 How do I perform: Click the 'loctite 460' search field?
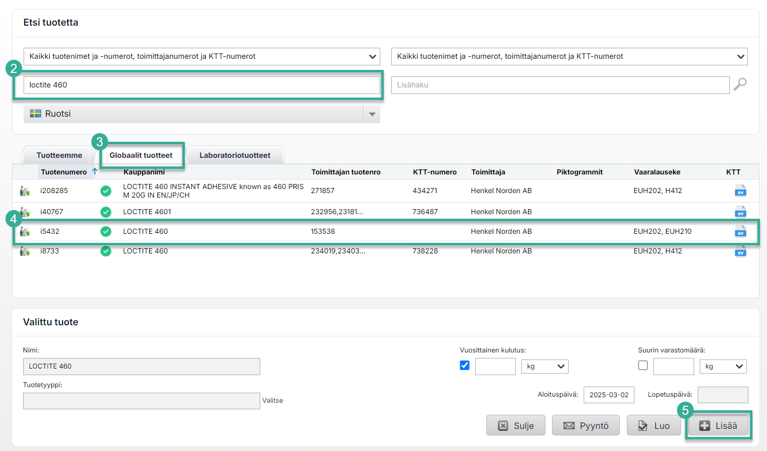point(201,85)
